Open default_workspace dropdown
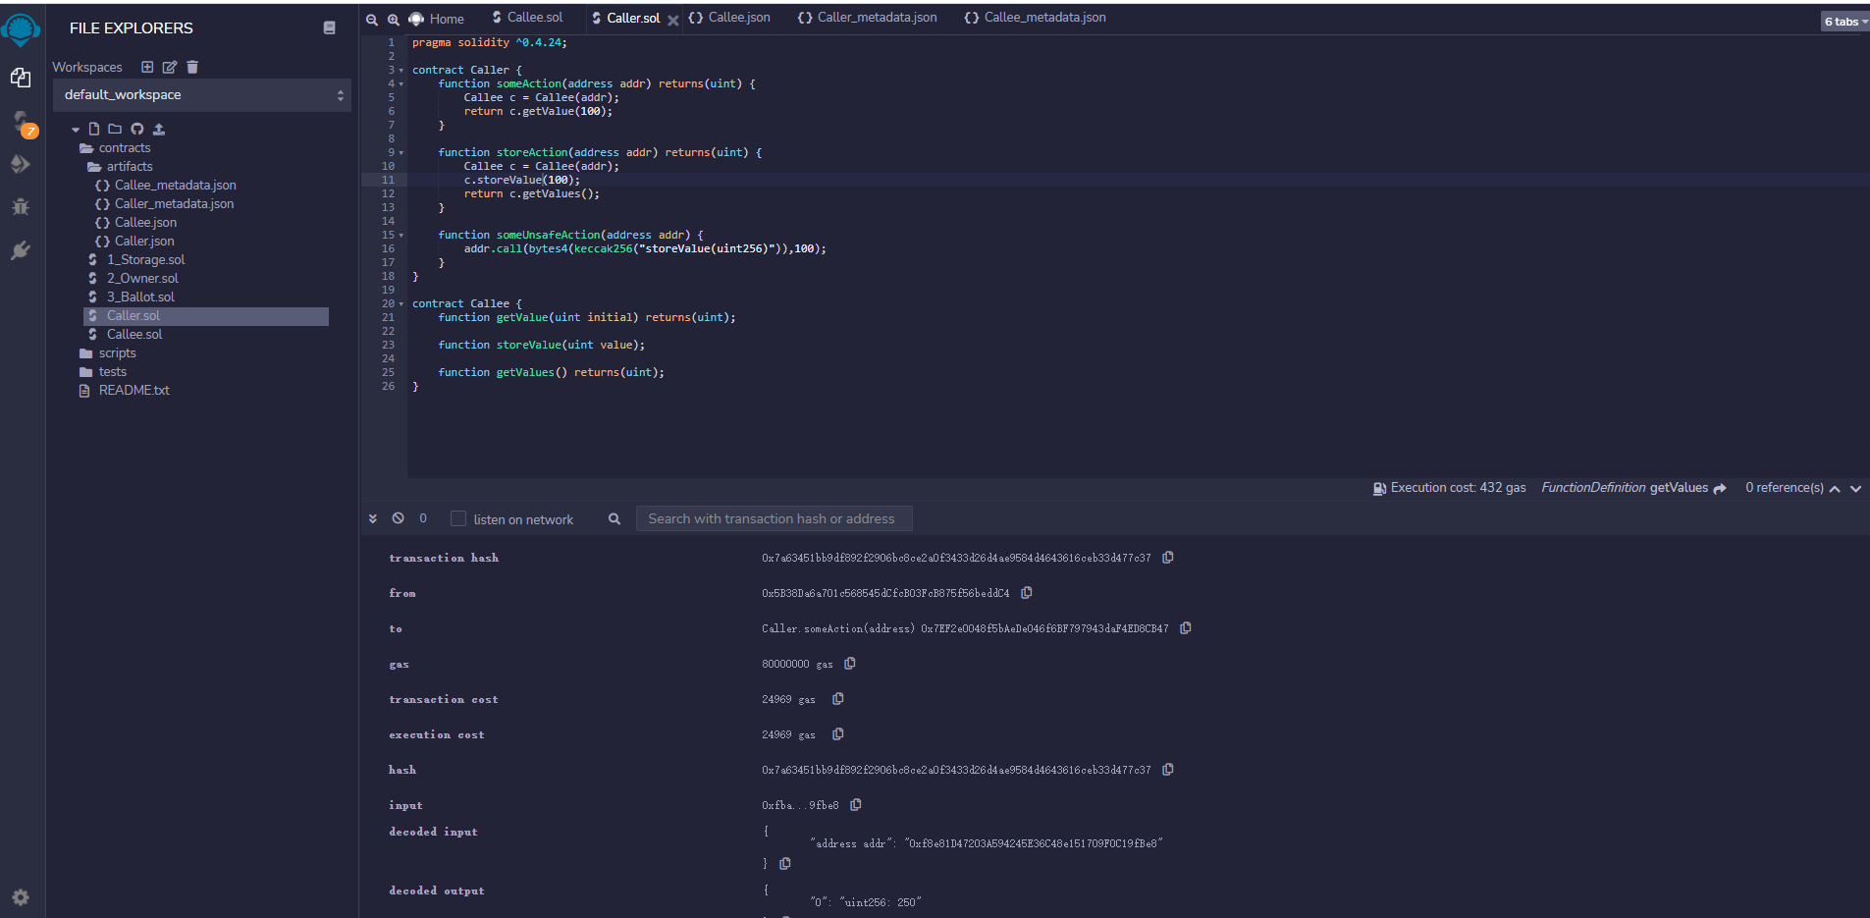This screenshot has height=918, width=1870. tap(202, 95)
